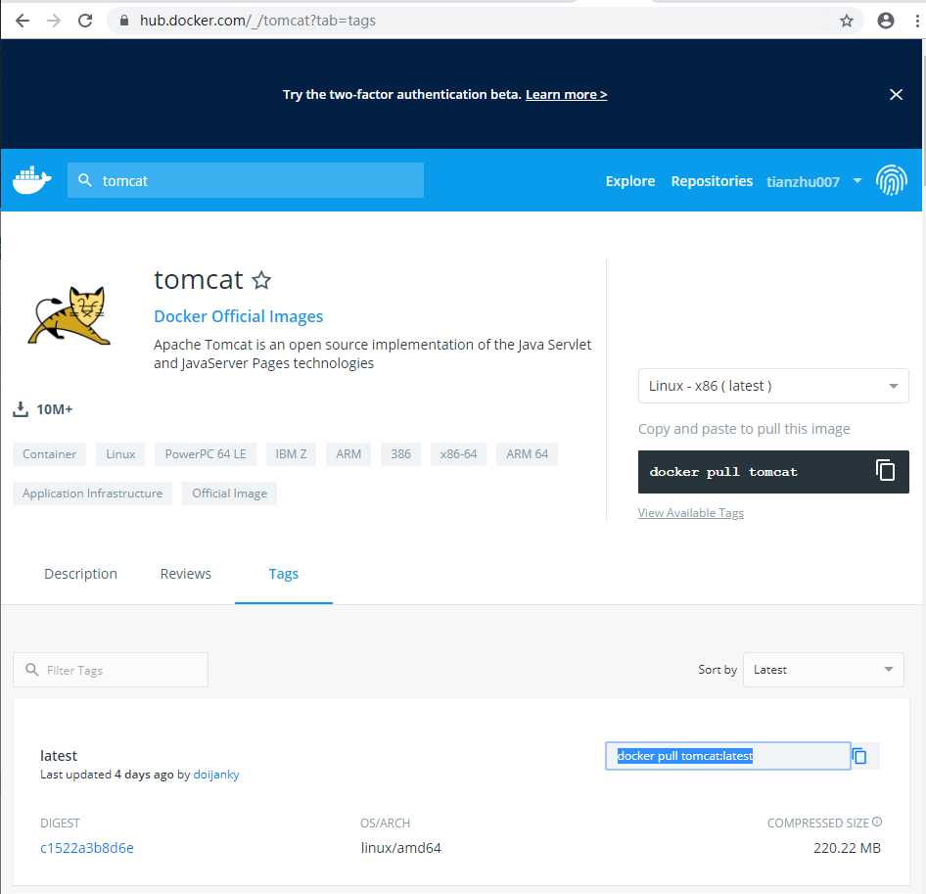Open the Explore page
The width and height of the screenshot is (926, 894).
pos(629,181)
